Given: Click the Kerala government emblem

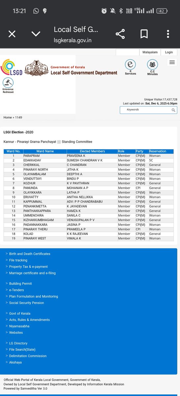Looking at the screenshot, I should (36, 68).
